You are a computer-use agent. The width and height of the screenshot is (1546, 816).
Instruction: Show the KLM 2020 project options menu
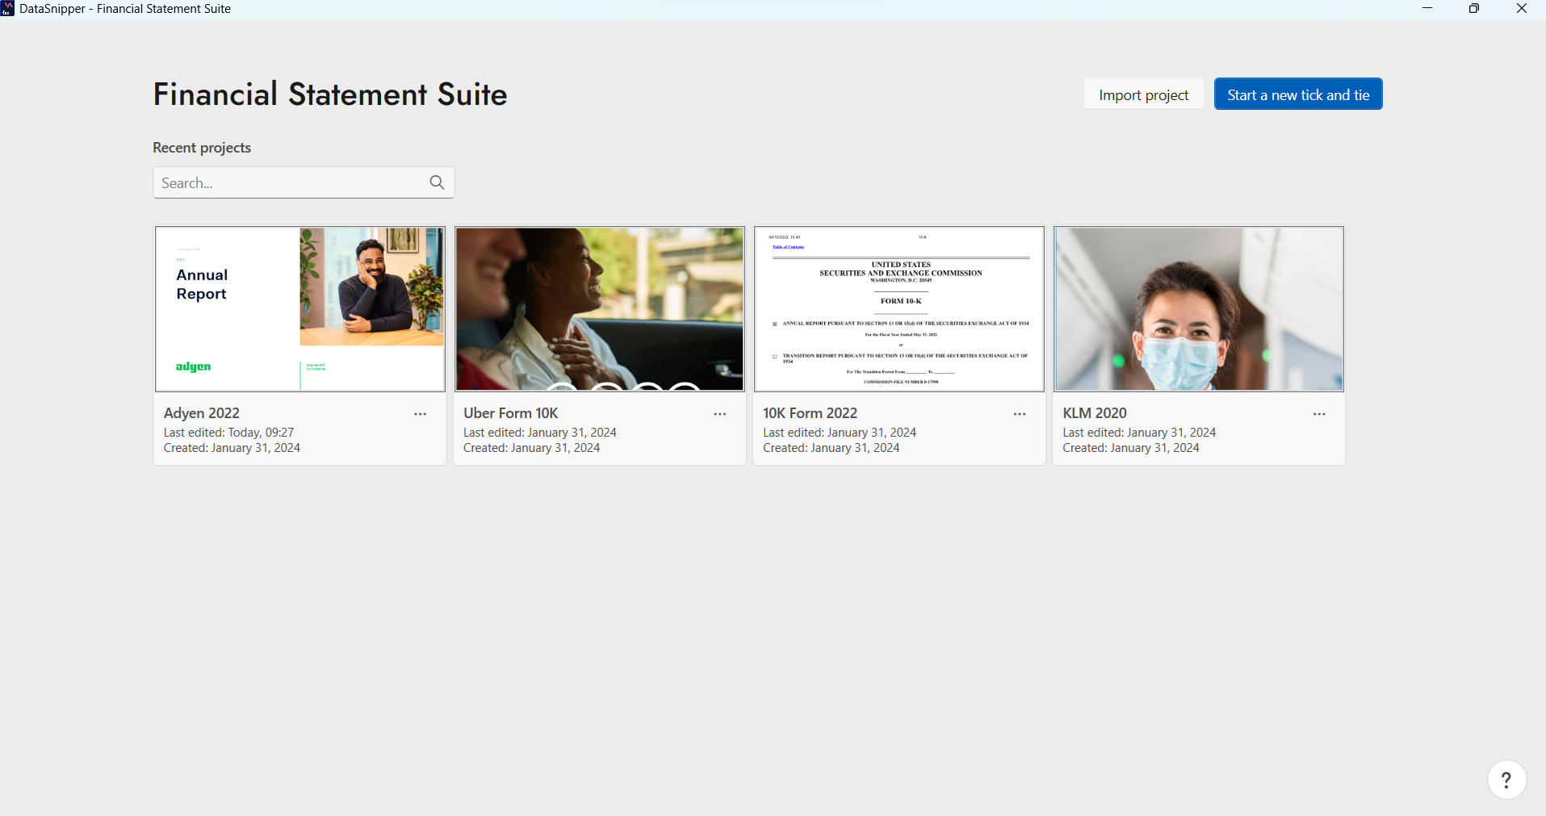[1318, 414]
